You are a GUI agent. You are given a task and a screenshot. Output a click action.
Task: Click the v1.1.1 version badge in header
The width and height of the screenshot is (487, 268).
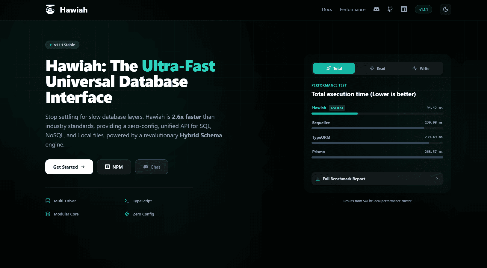point(423,10)
